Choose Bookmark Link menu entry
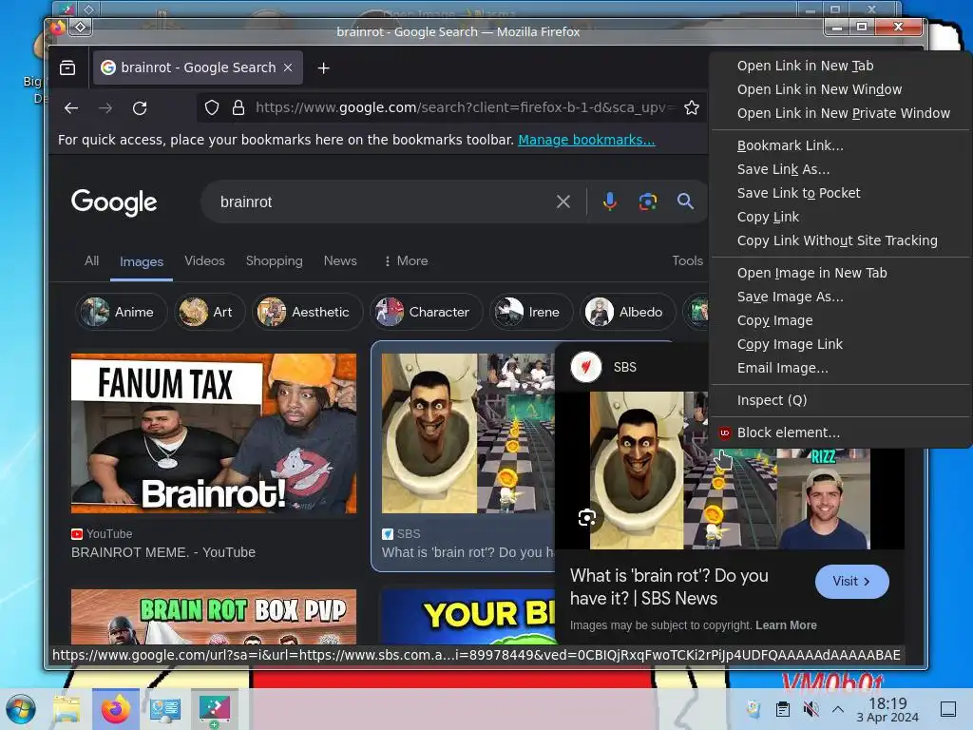 [x=840, y=145]
